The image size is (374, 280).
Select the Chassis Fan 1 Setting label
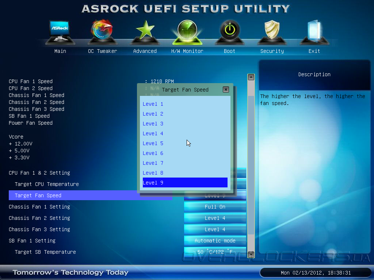coord(39,207)
